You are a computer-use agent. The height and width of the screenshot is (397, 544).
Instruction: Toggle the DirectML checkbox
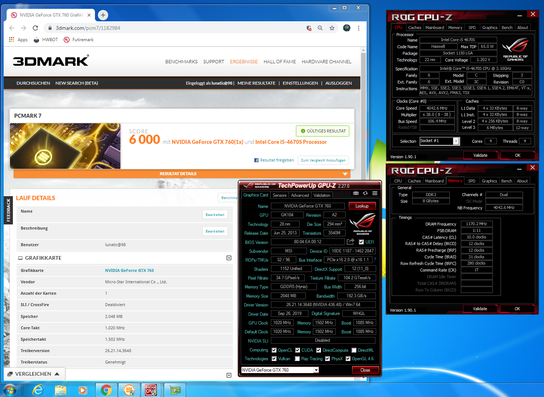pyautogui.click(x=354, y=350)
